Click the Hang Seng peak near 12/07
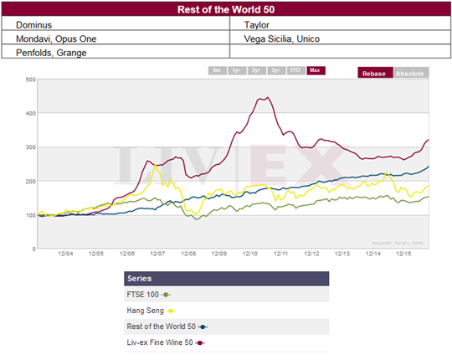The width and height of the screenshot is (452, 360). pos(156,165)
